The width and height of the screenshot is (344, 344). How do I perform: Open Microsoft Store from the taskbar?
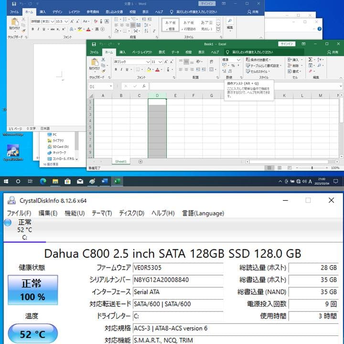click(x=67, y=181)
